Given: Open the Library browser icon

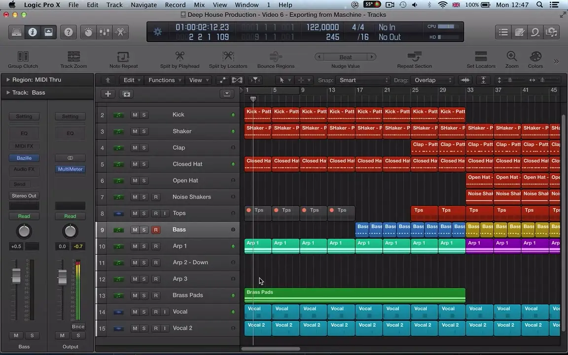Looking at the screenshot, I should 16,32.
